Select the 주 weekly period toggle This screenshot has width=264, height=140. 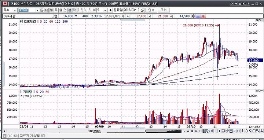pyautogui.click(x=56, y=10)
